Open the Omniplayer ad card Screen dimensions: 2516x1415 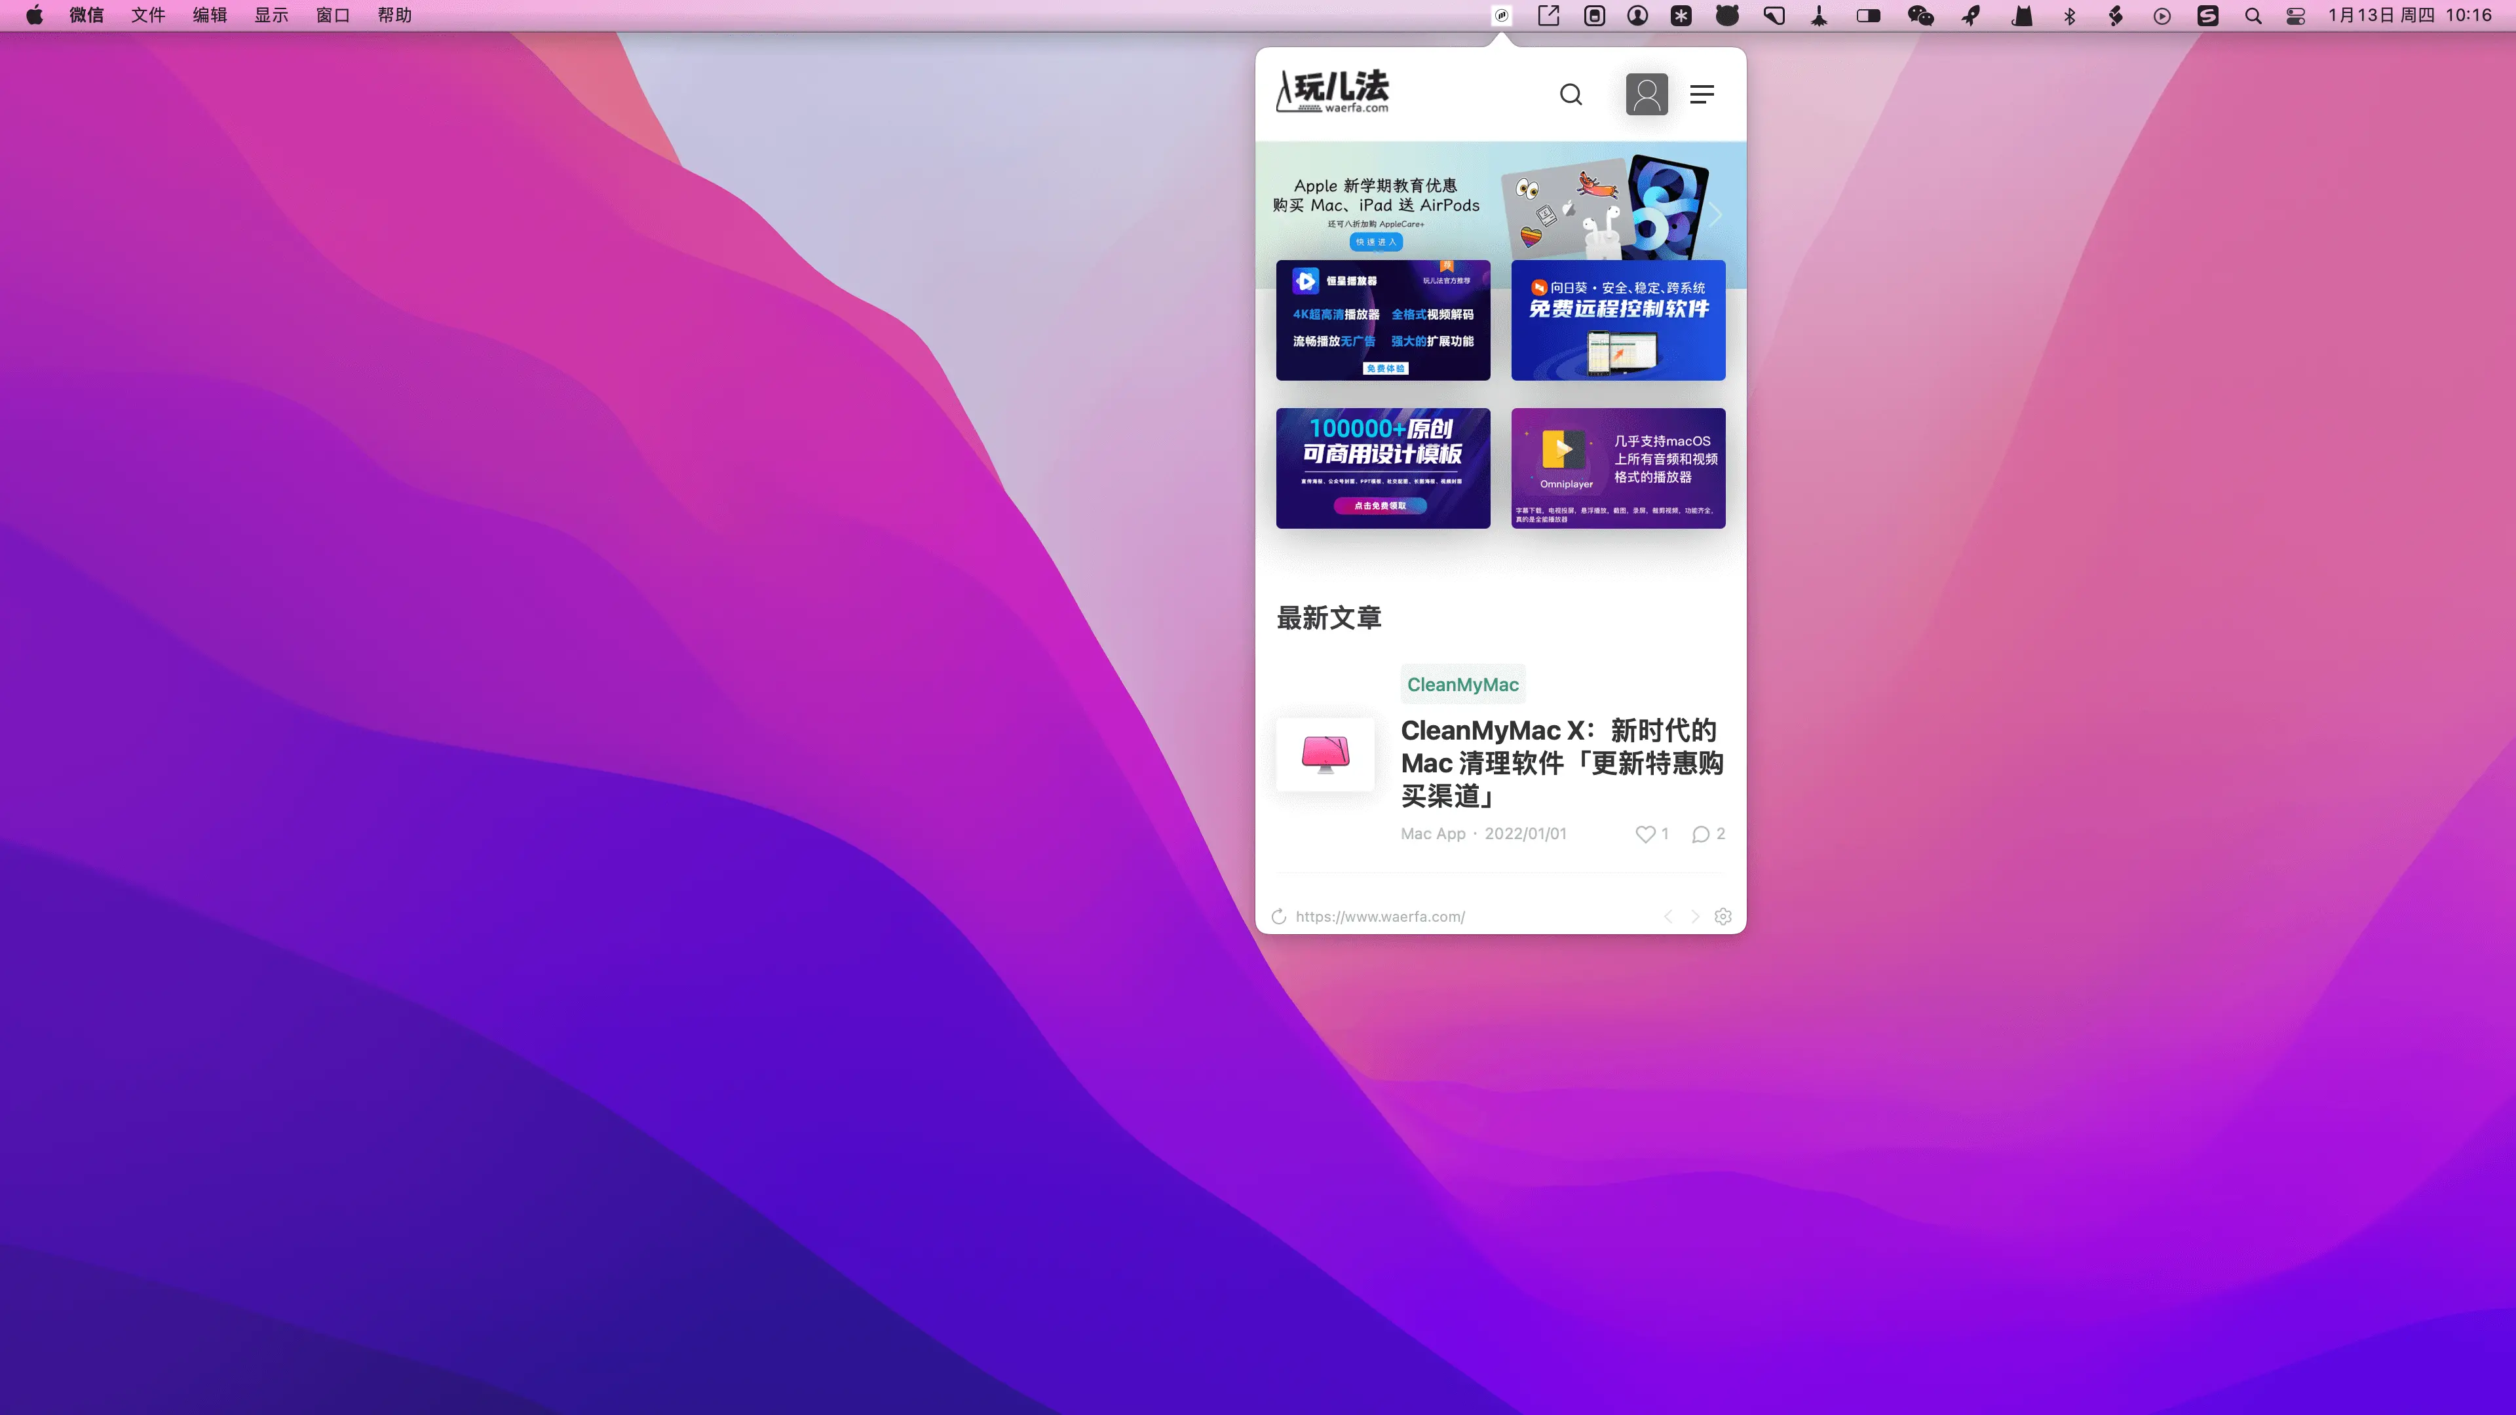1618,469
